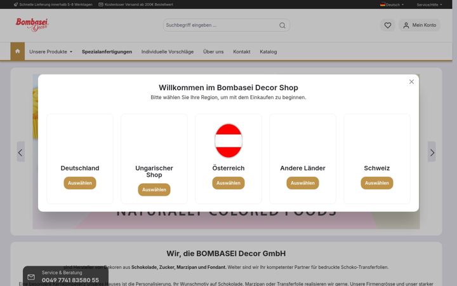Expand Unsere Produkte dropdown menu

click(51, 51)
